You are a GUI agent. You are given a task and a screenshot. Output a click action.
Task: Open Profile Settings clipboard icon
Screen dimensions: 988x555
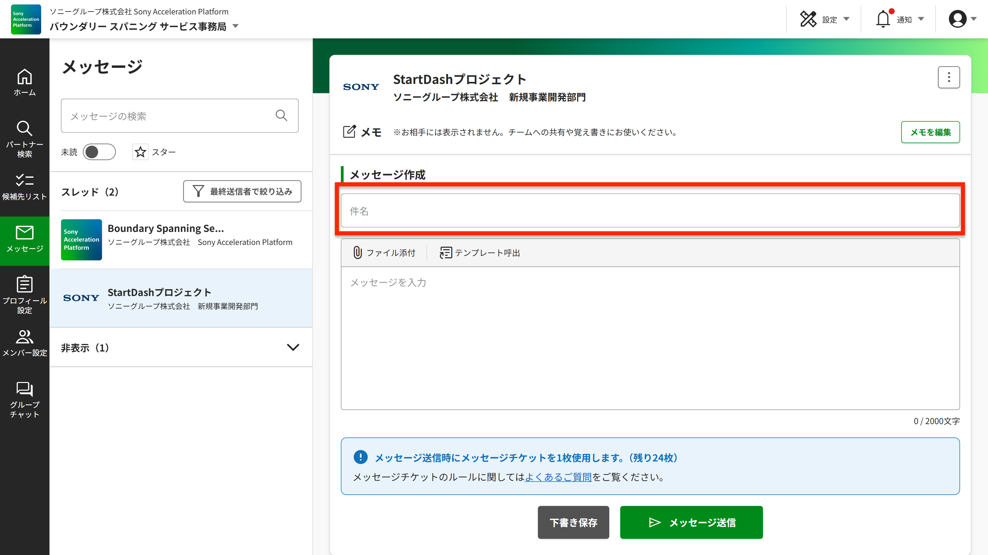(x=25, y=284)
